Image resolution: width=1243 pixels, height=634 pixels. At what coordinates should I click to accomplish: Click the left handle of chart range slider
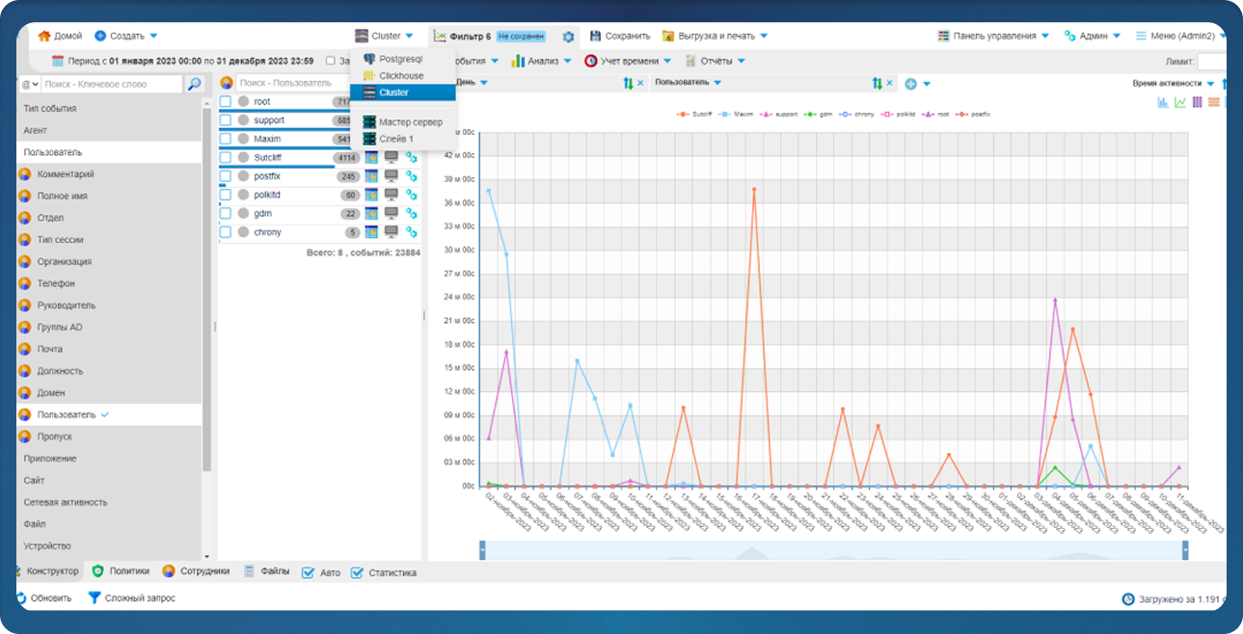pos(482,549)
